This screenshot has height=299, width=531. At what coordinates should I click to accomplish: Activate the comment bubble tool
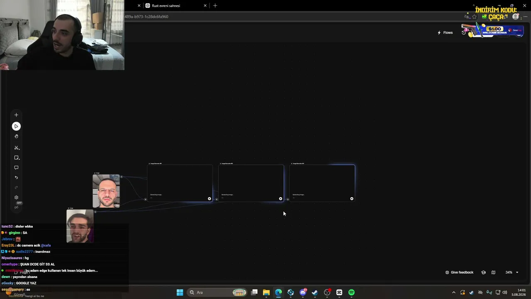(16, 168)
